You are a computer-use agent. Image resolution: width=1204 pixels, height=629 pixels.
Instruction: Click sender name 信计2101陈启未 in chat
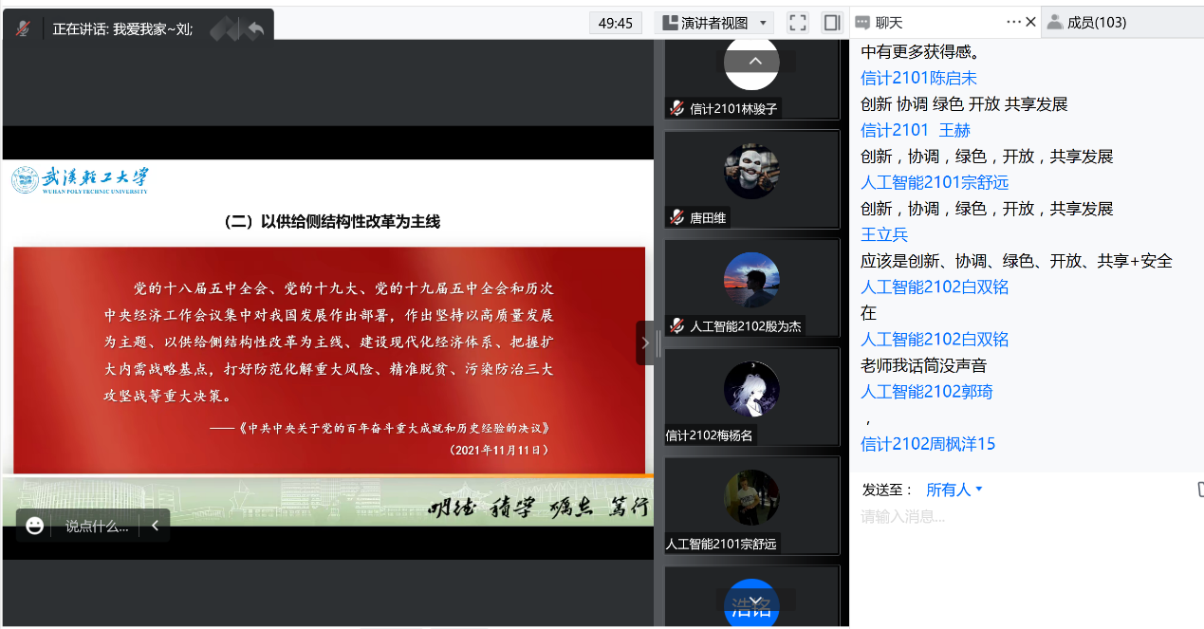click(918, 78)
